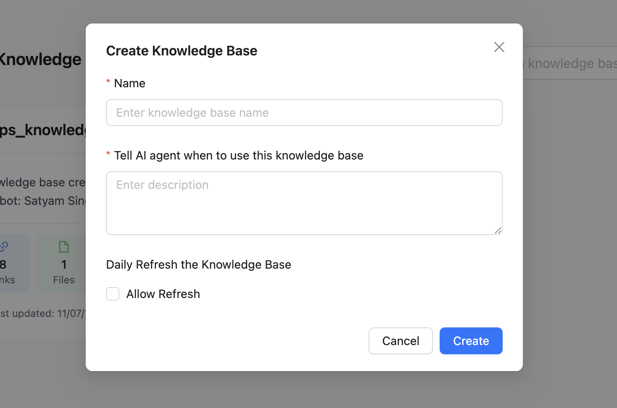Click the Create Knowledge Base dialog title

click(182, 51)
